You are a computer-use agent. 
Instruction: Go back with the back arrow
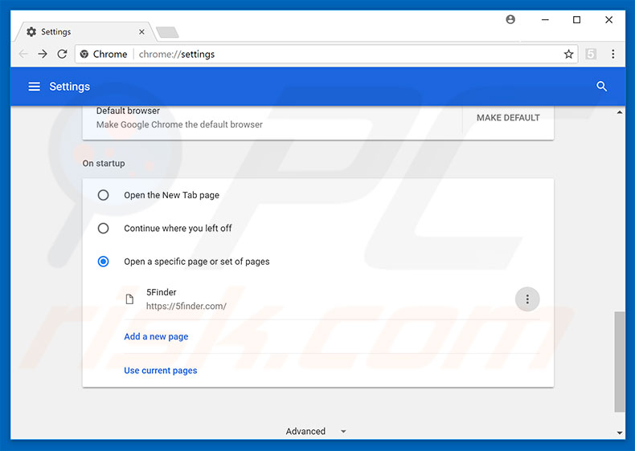pos(23,54)
